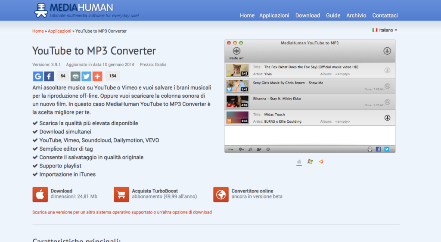Share the page on Twitter
This screenshot has height=242, width=441.
[x=86, y=76]
